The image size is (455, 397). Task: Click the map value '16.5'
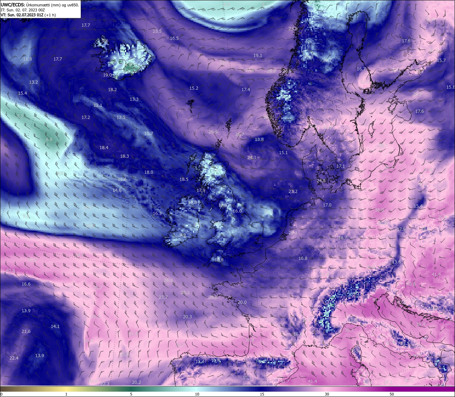[x=174, y=38]
